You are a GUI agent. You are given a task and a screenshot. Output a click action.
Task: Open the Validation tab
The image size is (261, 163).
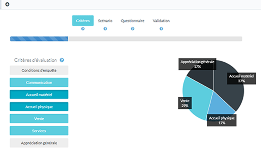(x=161, y=21)
